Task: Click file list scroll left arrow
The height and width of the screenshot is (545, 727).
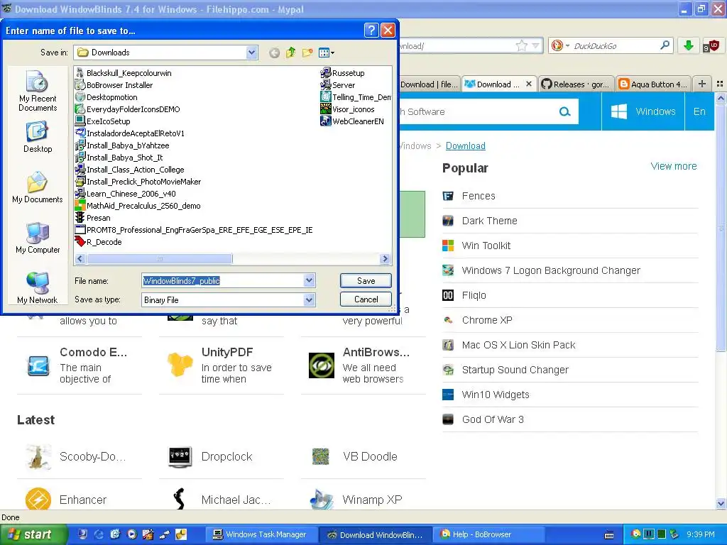Action: (x=80, y=258)
